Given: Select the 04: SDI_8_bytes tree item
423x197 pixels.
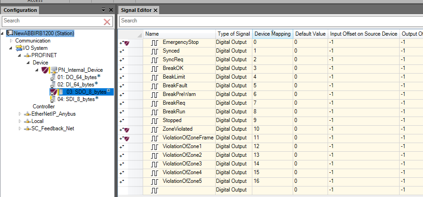Looking at the screenshot, I should [76, 99].
